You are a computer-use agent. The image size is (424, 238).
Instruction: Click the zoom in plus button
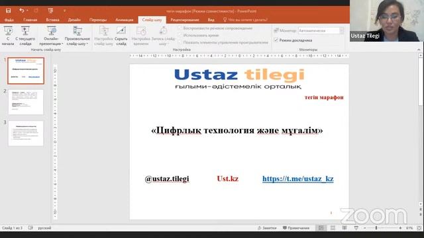pos(400,228)
